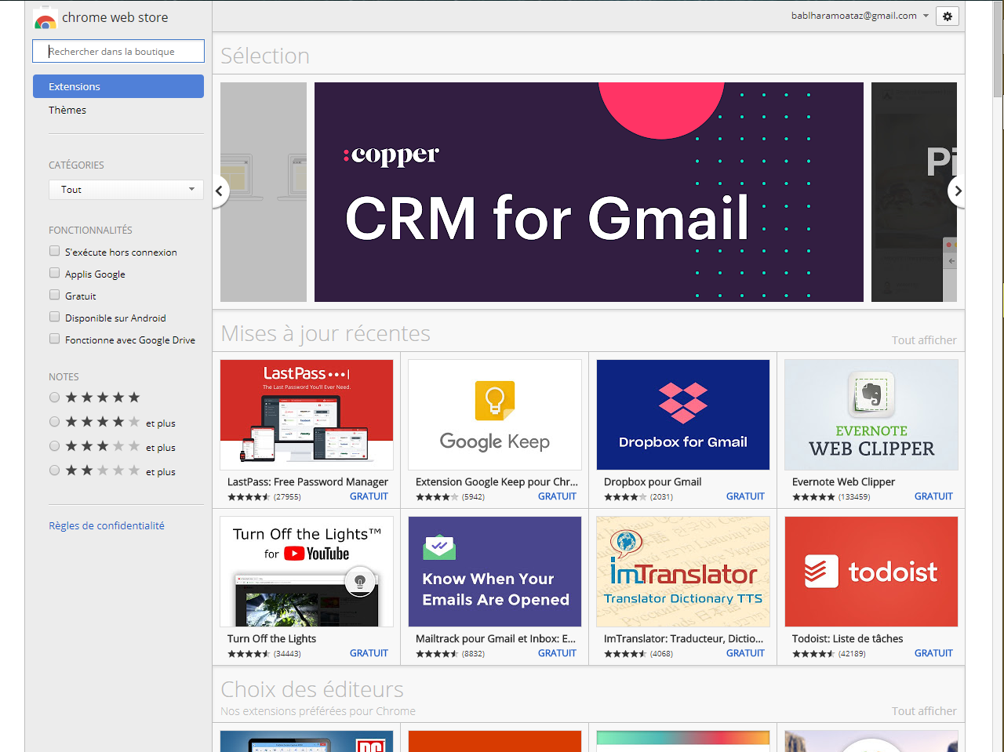Select four stars et plus rating

54,422
